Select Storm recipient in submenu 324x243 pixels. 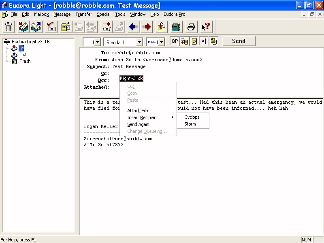coord(193,124)
